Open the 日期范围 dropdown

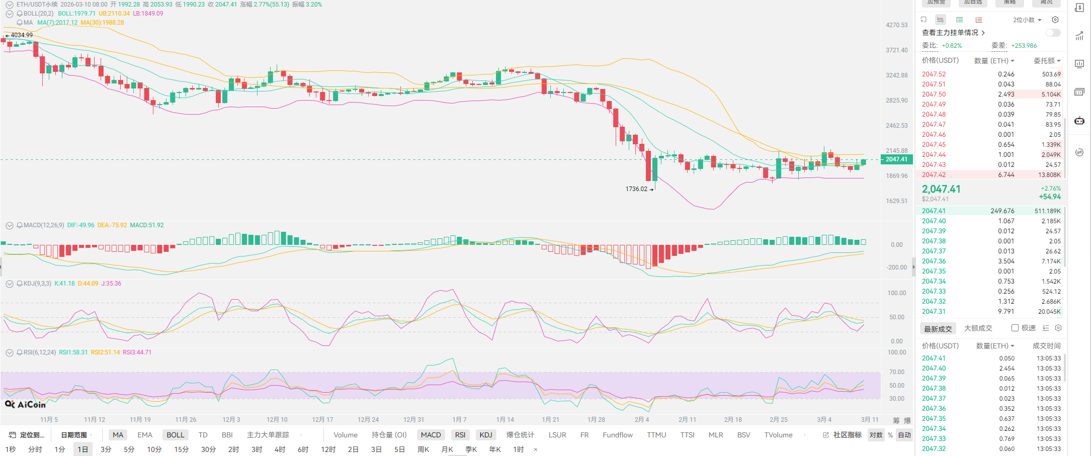75,435
